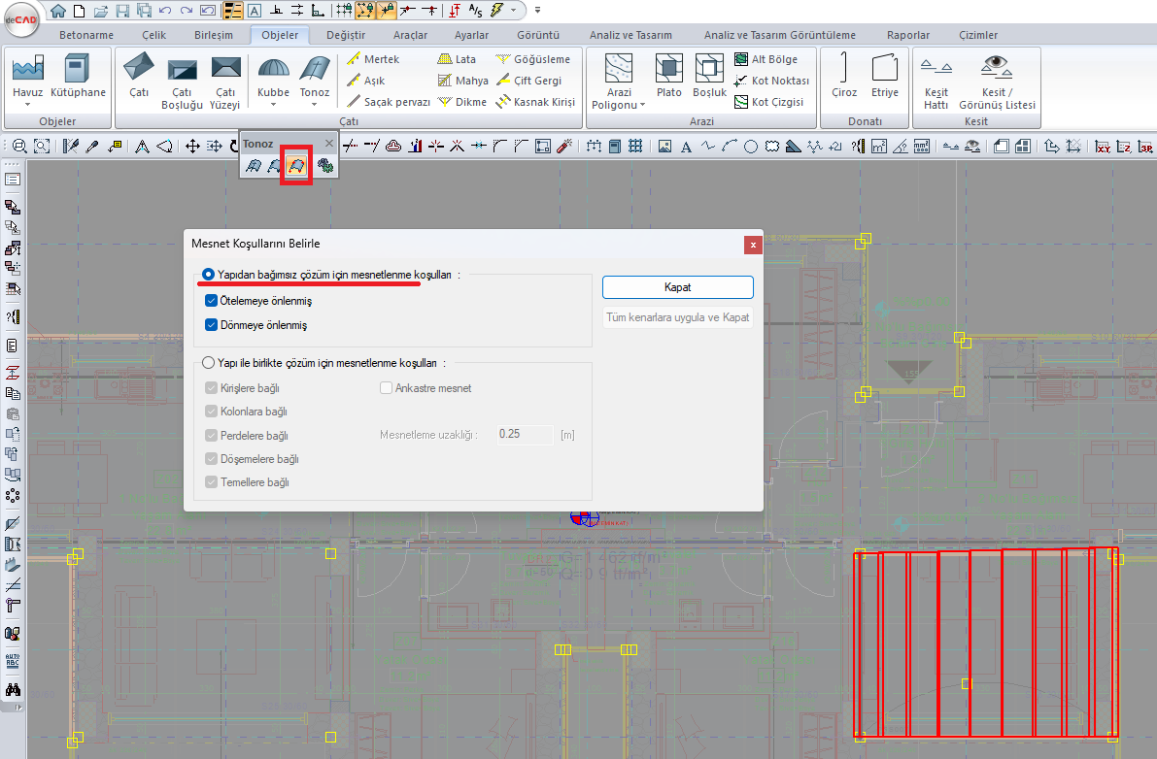This screenshot has height=759, width=1157.
Task: Select the Çatı Yüzeyi tool
Action: (x=225, y=82)
